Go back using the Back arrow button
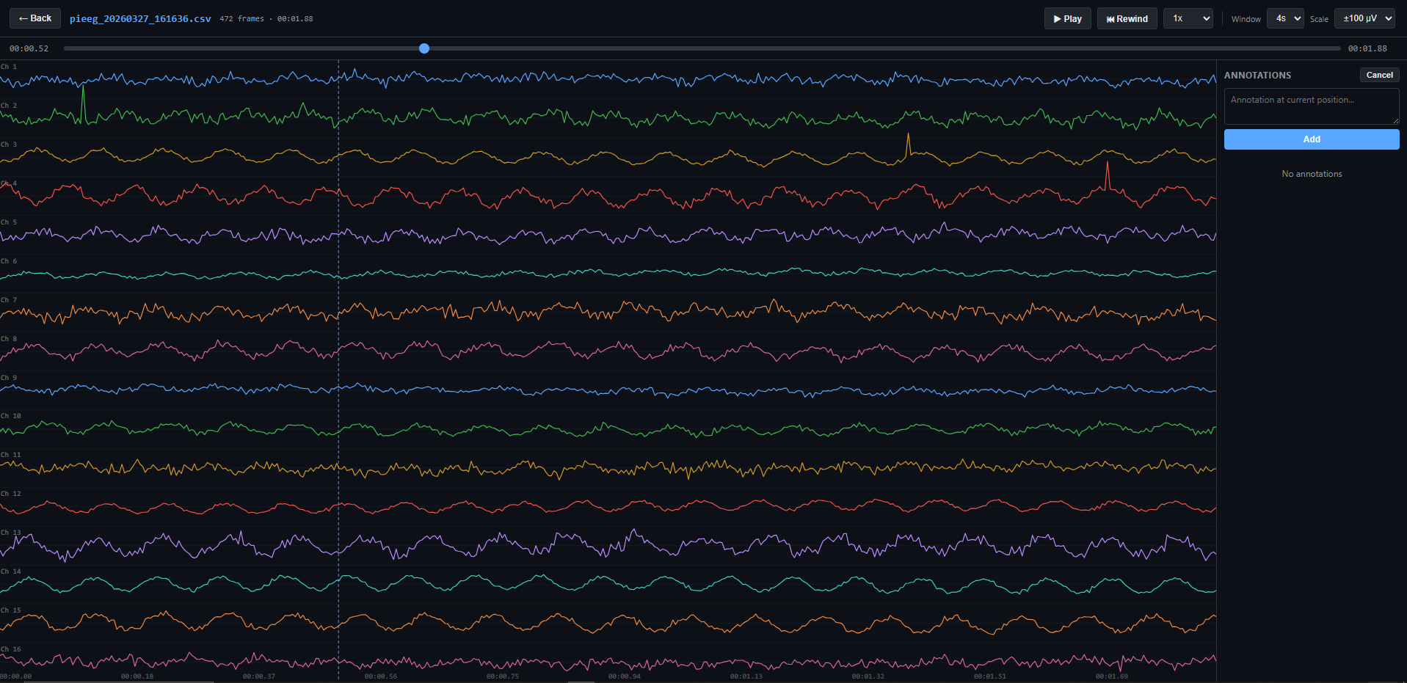The image size is (1407, 683). click(35, 18)
